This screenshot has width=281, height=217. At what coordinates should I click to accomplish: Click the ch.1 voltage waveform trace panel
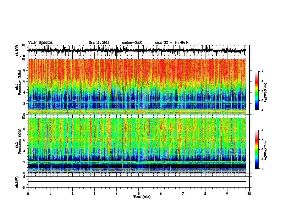[x=139, y=50]
